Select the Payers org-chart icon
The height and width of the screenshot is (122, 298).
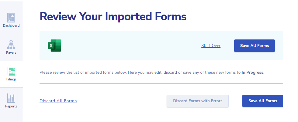pos(11,45)
